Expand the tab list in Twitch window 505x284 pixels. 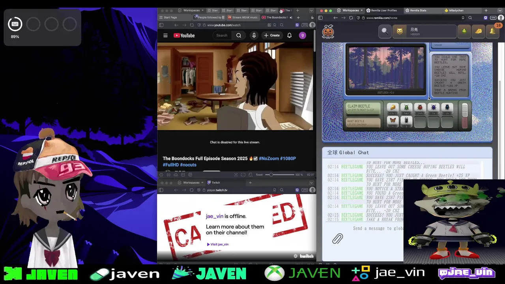pos(311,183)
